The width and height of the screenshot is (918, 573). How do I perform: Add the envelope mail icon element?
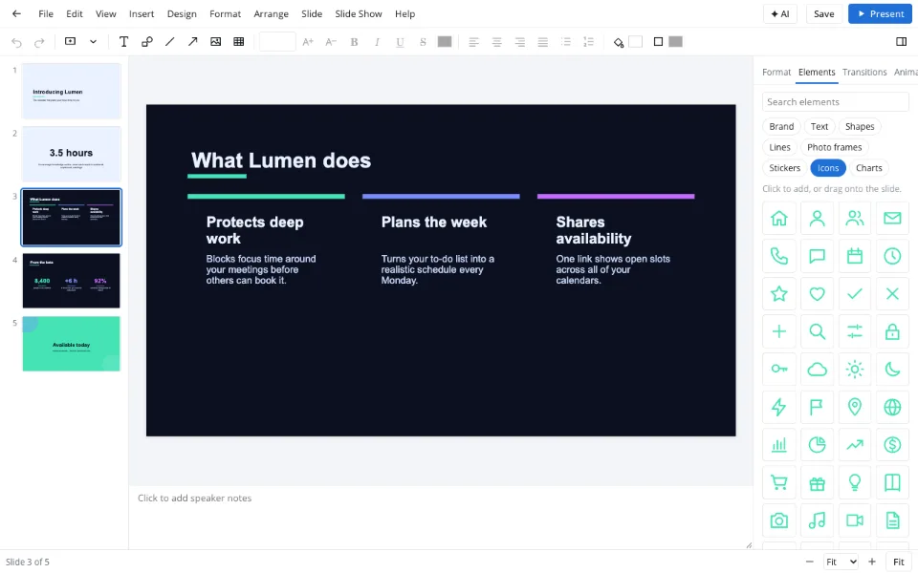[892, 218]
